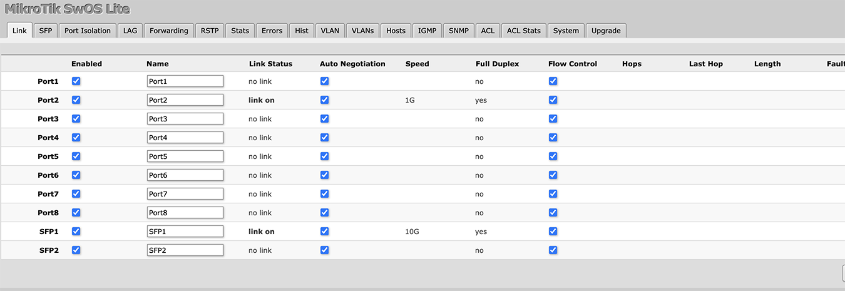Screen dimensions: 845x291
Task: Select the ACL Stats tab
Action: (523, 31)
